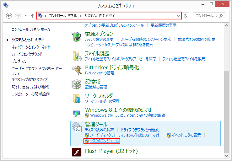The image size is (232, 161).
Task: Open the ファイル履歴 heading
Action: 97,53
